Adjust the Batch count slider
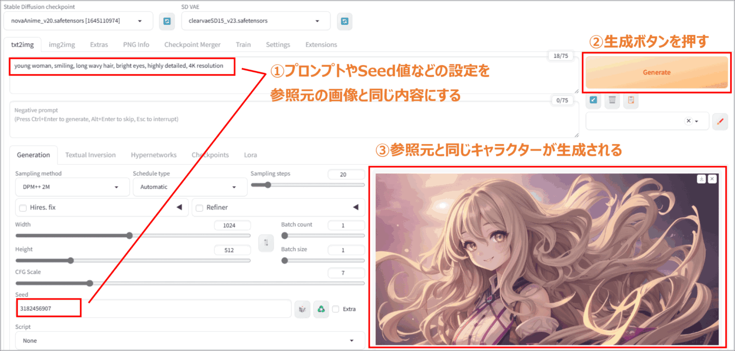735x351 pixels. (323, 235)
